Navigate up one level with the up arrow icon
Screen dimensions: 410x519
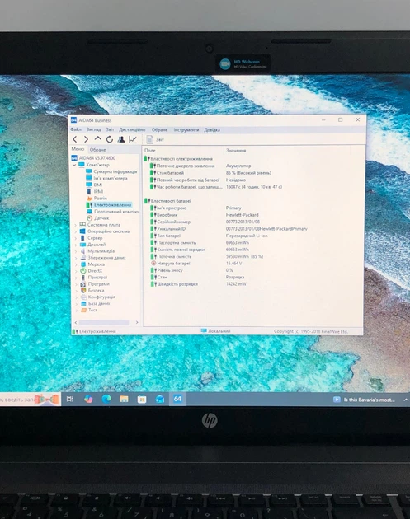coord(98,139)
